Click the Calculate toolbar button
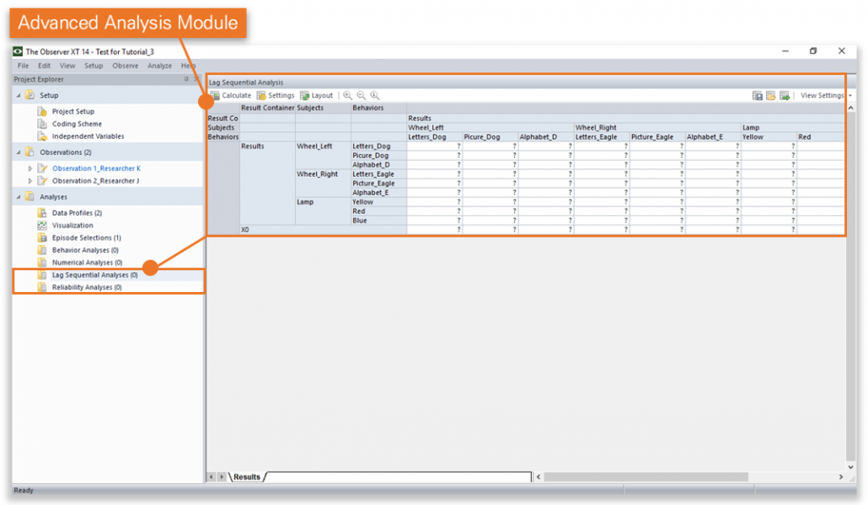868x505 pixels. coord(230,96)
